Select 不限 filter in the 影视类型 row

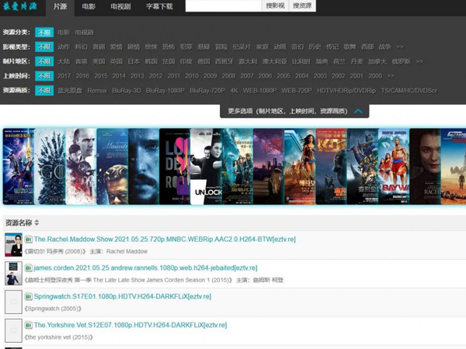pos(43,47)
